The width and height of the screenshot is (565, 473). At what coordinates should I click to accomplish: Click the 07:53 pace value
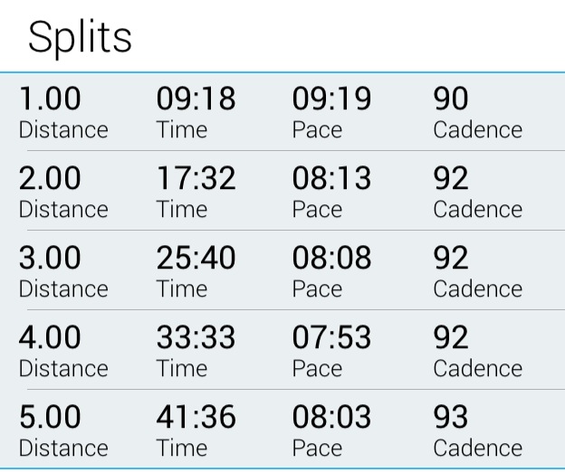pos(331,337)
